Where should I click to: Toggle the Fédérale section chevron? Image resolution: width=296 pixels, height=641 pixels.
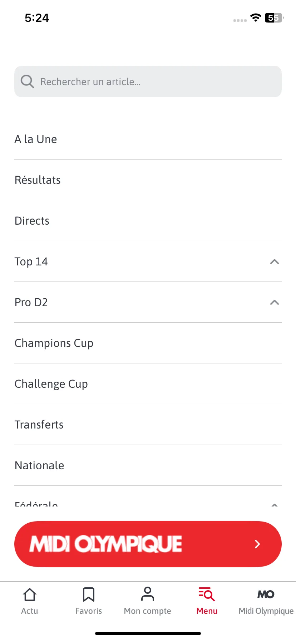pyautogui.click(x=275, y=505)
